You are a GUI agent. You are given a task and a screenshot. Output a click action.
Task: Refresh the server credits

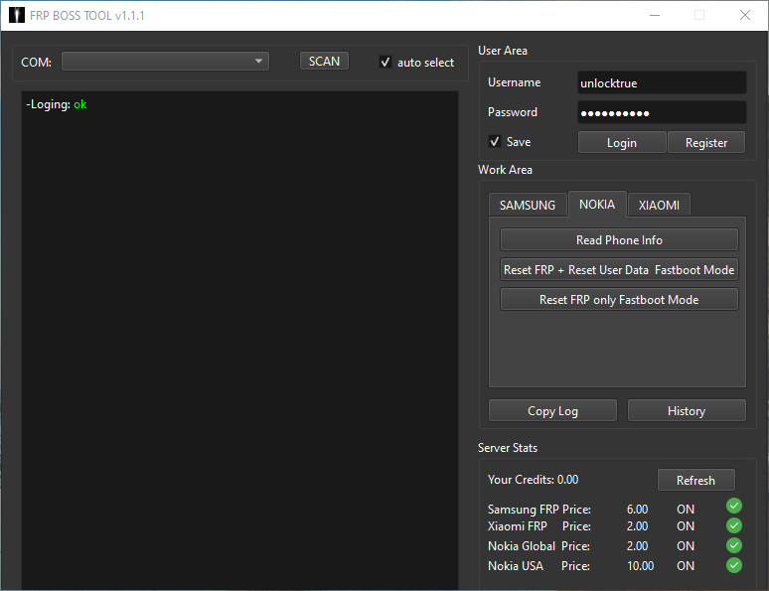(x=695, y=480)
